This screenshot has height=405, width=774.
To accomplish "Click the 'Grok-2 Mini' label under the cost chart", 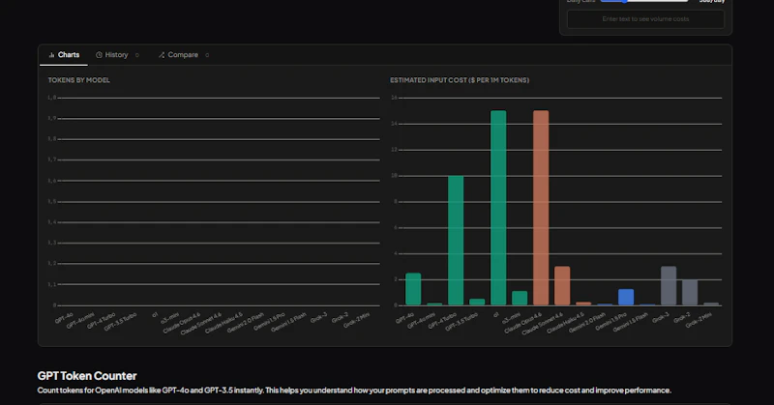I will pyautogui.click(x=699, y=321).
